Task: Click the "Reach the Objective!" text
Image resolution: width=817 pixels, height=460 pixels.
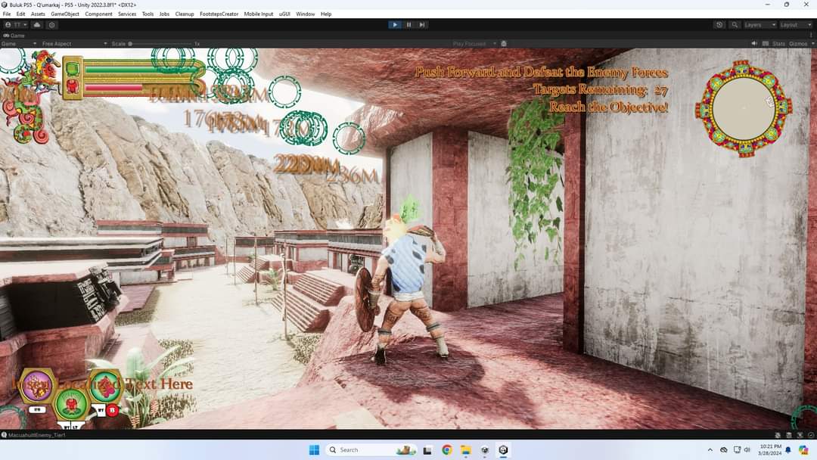Action: [608, 107]
